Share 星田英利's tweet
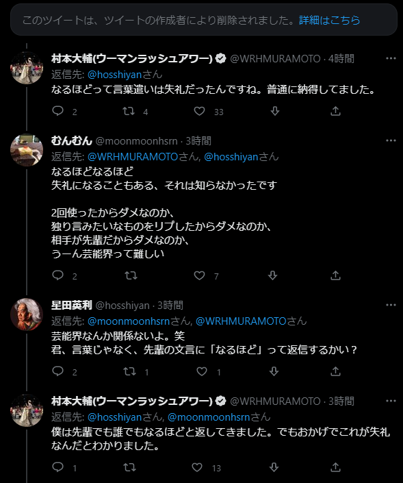The width and height of the screenshot is (403, 483). 335,371
